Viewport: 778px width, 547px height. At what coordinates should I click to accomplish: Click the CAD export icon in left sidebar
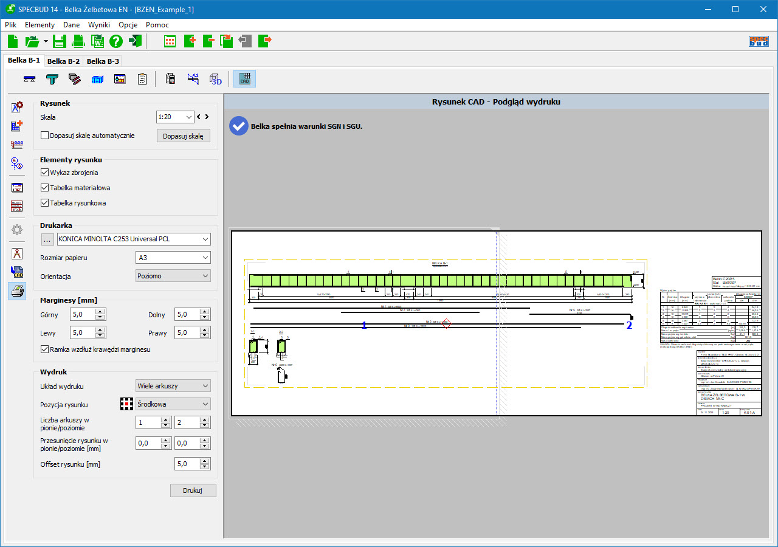pos(17,272)
